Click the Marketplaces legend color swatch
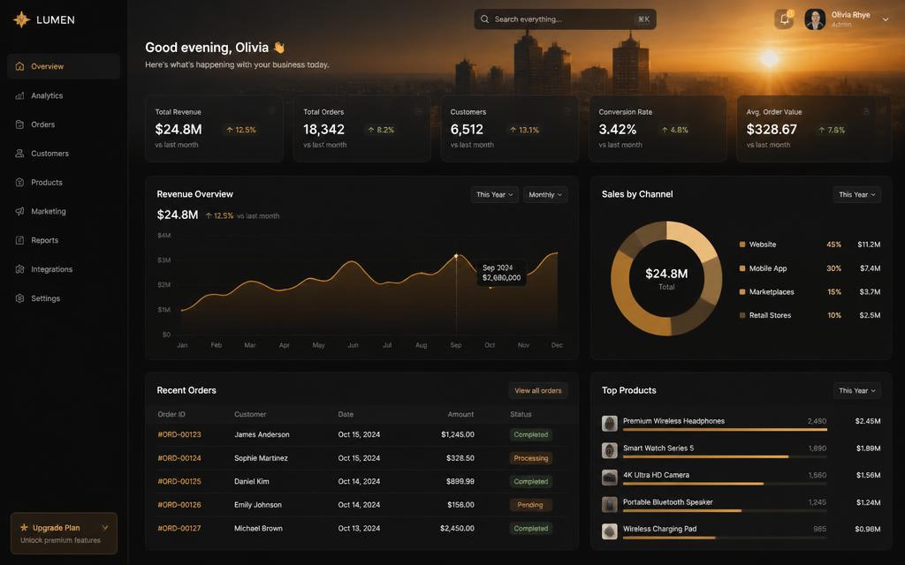The image size is (905, 565). pos(742,292)
